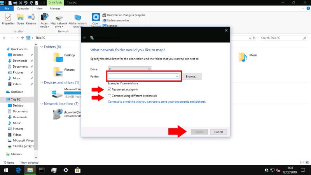This screenshot has height=175, width=311.
Task: Switch to the View tab
Action: pyautogui.click(x=39, y=9)
